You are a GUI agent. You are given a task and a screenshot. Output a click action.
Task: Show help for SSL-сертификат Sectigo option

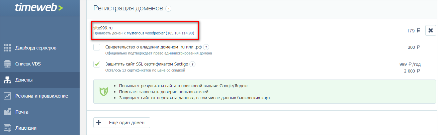[x=193, y=64]
